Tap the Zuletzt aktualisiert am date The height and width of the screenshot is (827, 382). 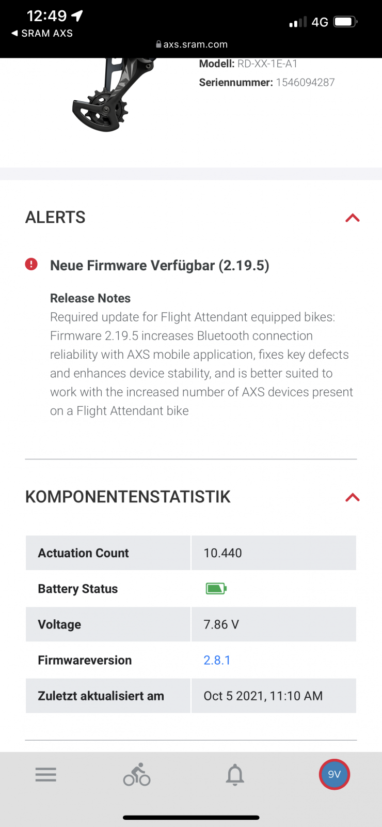(263, 696)
